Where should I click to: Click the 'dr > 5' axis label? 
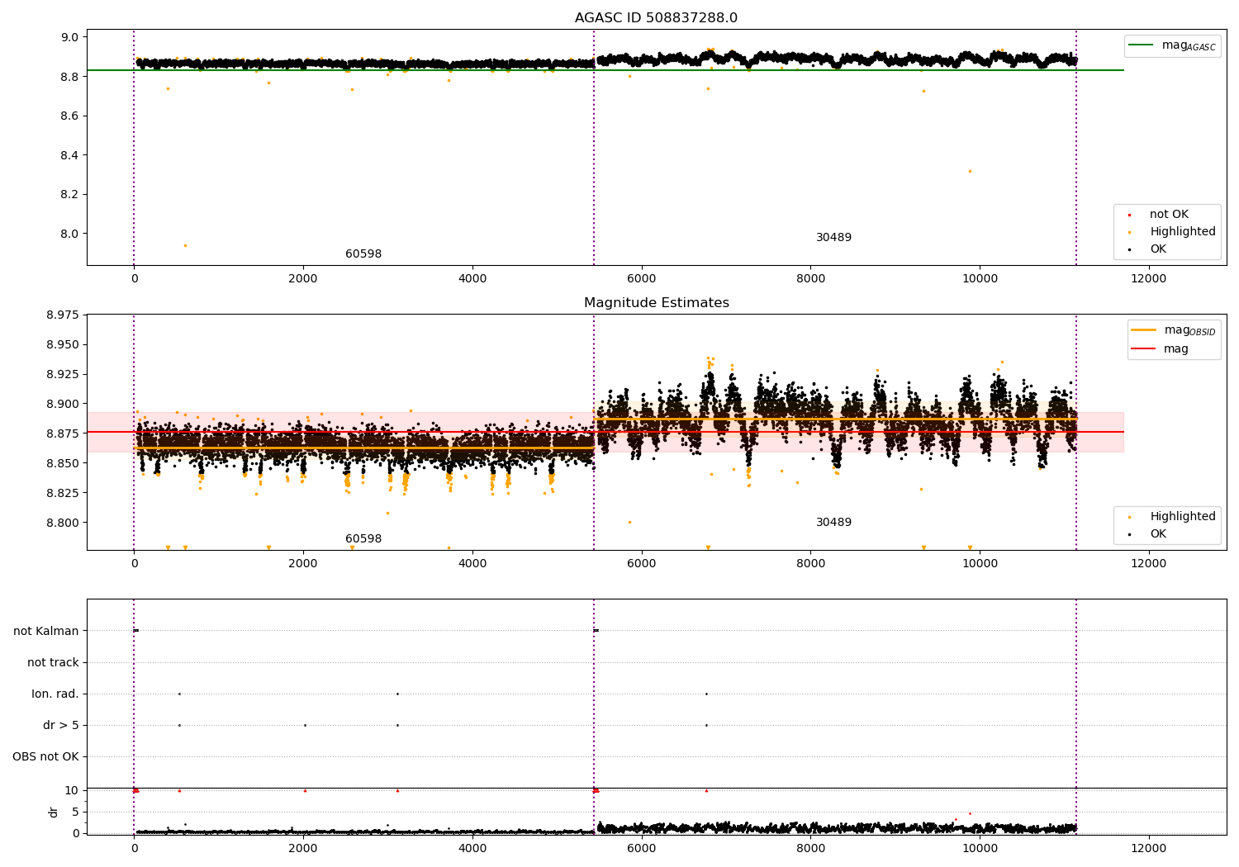pyautogui.click(x=61, y=725)
